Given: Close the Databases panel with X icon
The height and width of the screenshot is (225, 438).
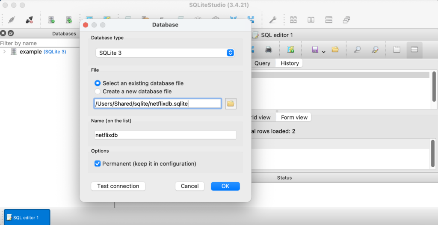Looking at the screenshot, I should (3, 33).
